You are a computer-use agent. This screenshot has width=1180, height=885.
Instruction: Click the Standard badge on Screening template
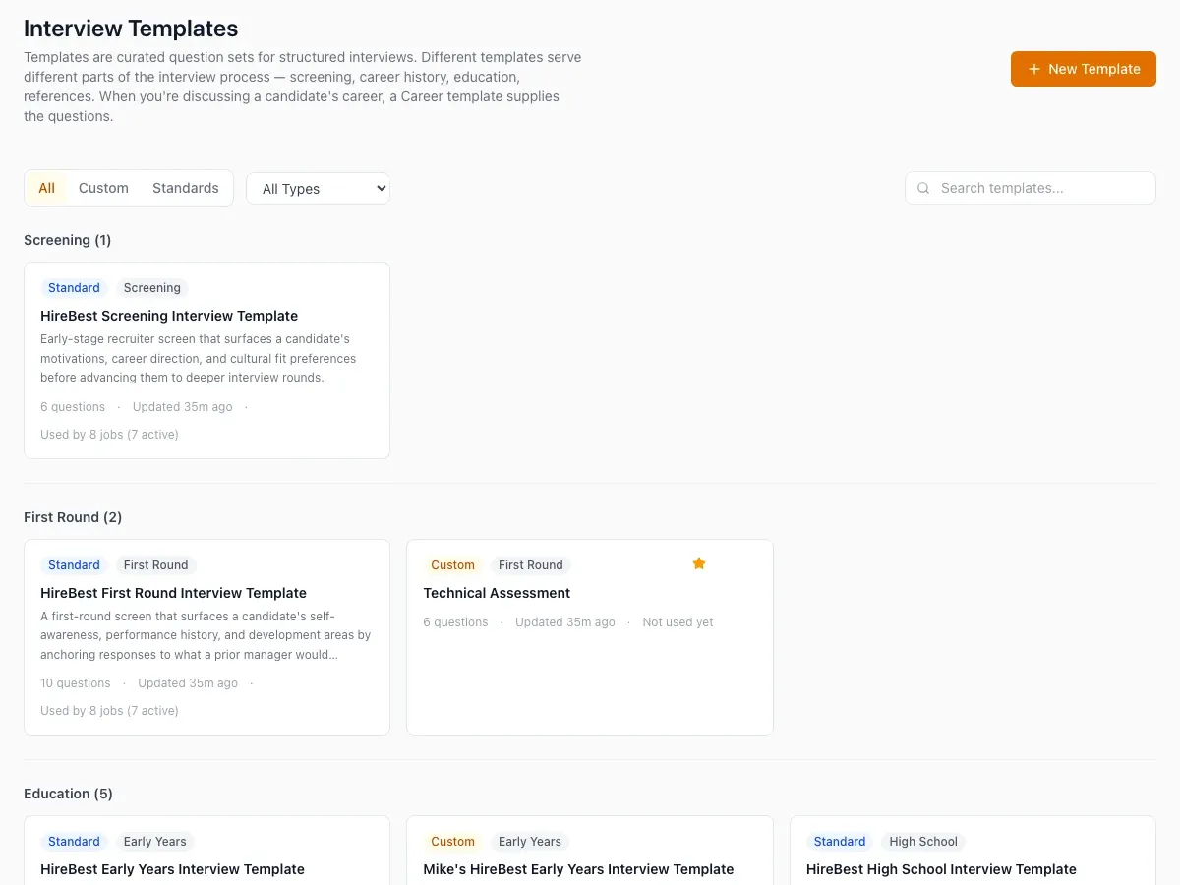74,288
